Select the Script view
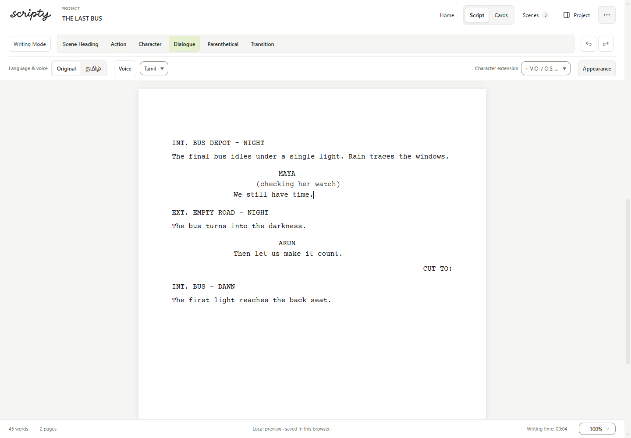Image resolution: width=631 pixels, height=438 pixels. (x=477, y=15)
